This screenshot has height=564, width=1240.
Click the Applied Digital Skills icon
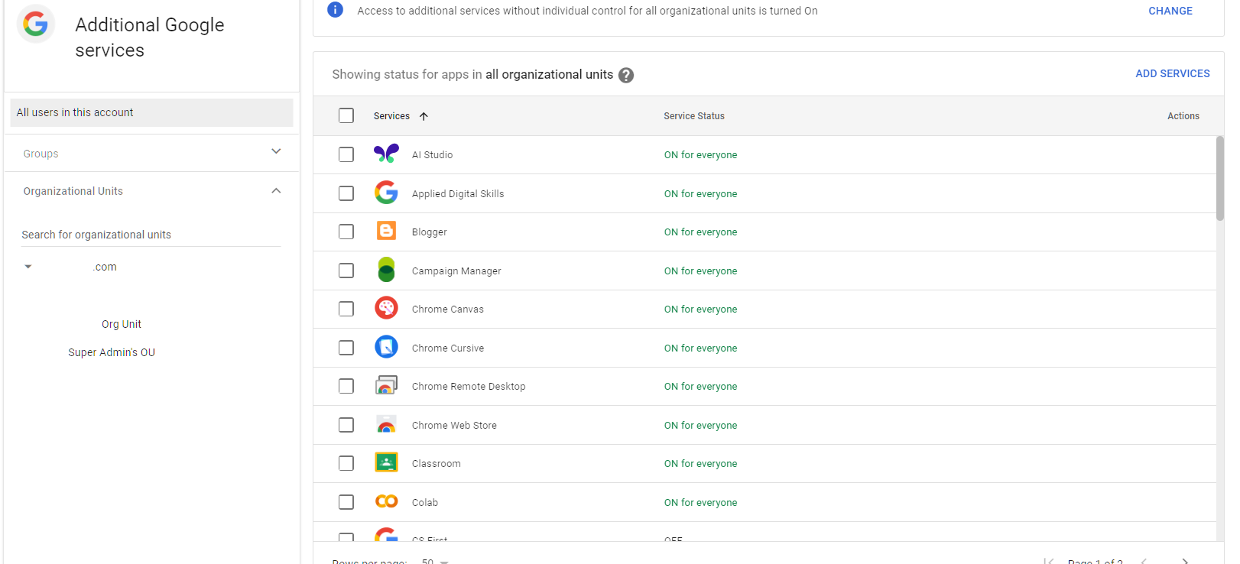[x=386, y=193]
